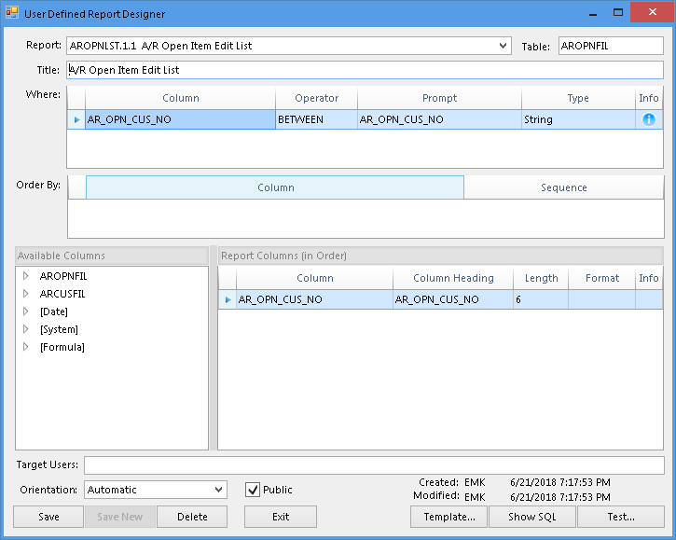The width and height of the screenshot is (676, 540).
Task: Click the Where grid Prompt header
Action: pos(439,98)
